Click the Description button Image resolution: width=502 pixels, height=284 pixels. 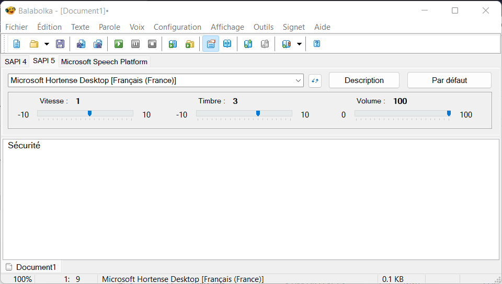pyautogui.click(x=364, y=80)
